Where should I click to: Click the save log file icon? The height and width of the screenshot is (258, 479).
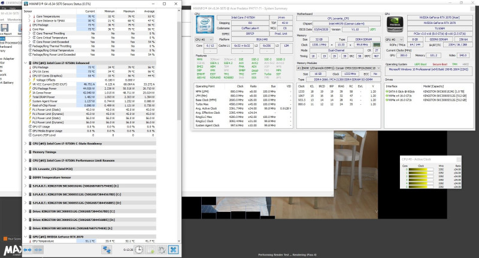coord(151,250)
